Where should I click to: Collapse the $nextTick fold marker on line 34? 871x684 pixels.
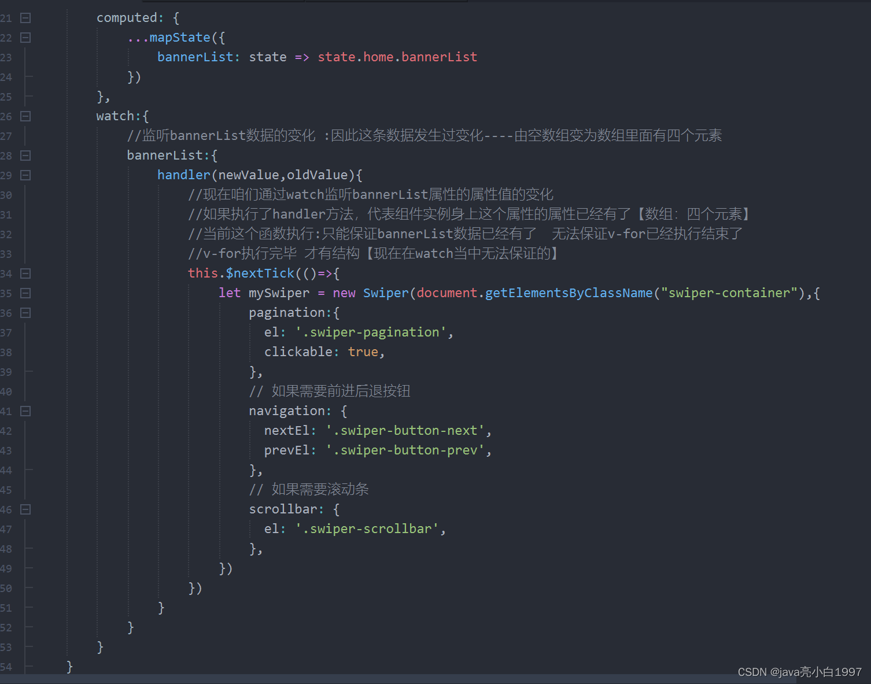tap(25, 273)
